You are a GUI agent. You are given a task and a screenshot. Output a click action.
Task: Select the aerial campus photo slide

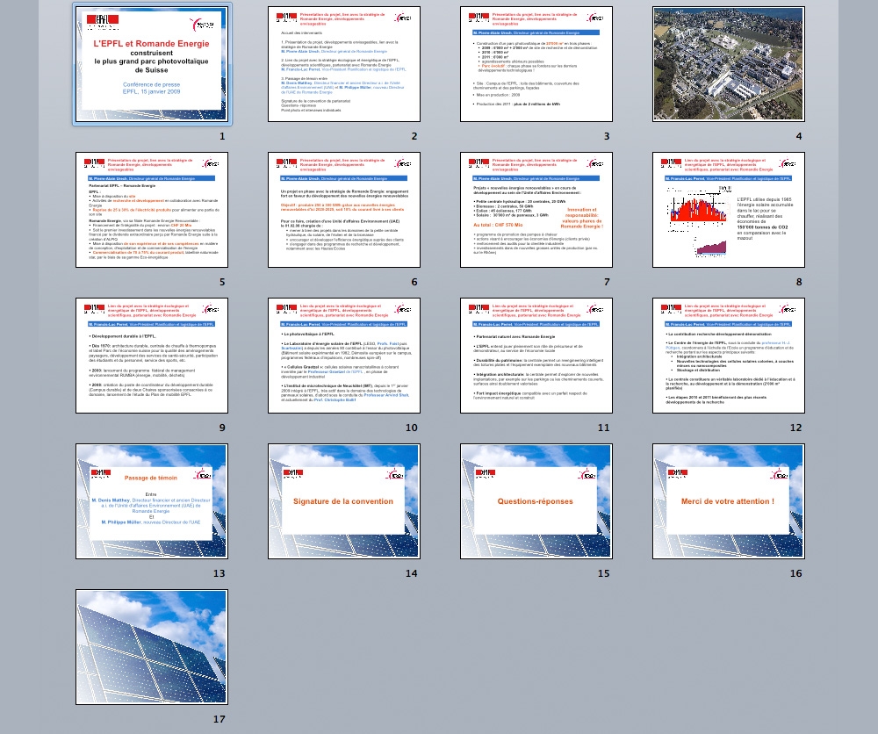pyautogui.click(x=729, y=64)
